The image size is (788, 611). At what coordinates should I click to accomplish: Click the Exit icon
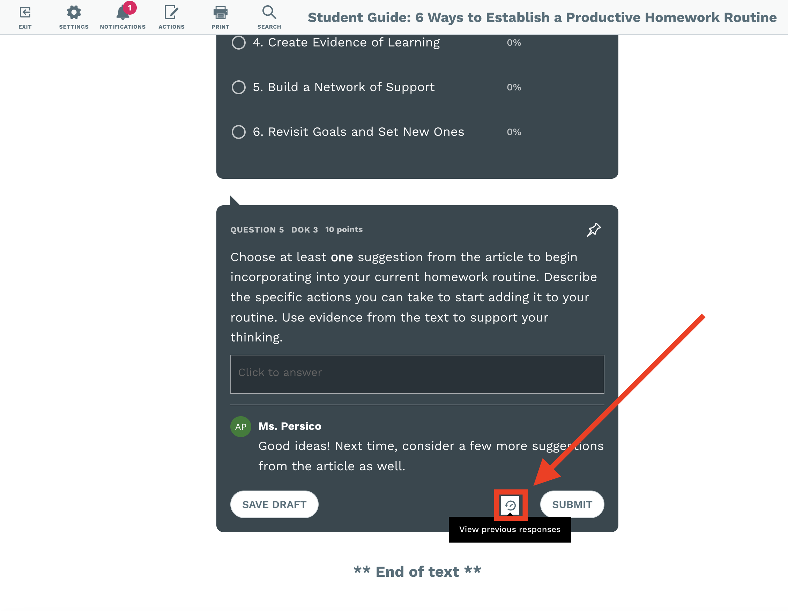tap(25, 13)
